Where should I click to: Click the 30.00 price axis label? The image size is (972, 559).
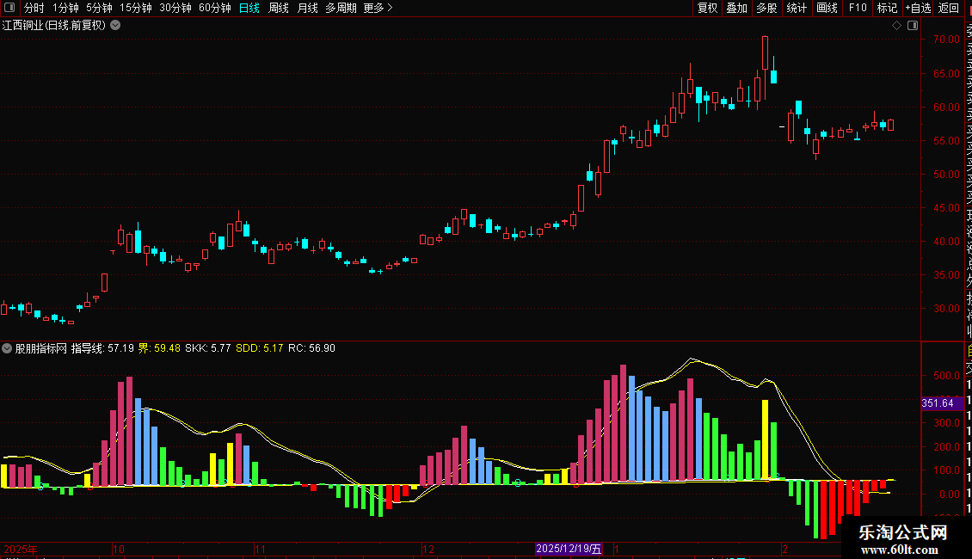(946, 308)
